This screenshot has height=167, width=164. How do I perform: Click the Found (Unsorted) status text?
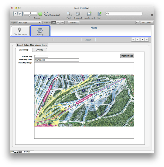click(x=52, y=15)
